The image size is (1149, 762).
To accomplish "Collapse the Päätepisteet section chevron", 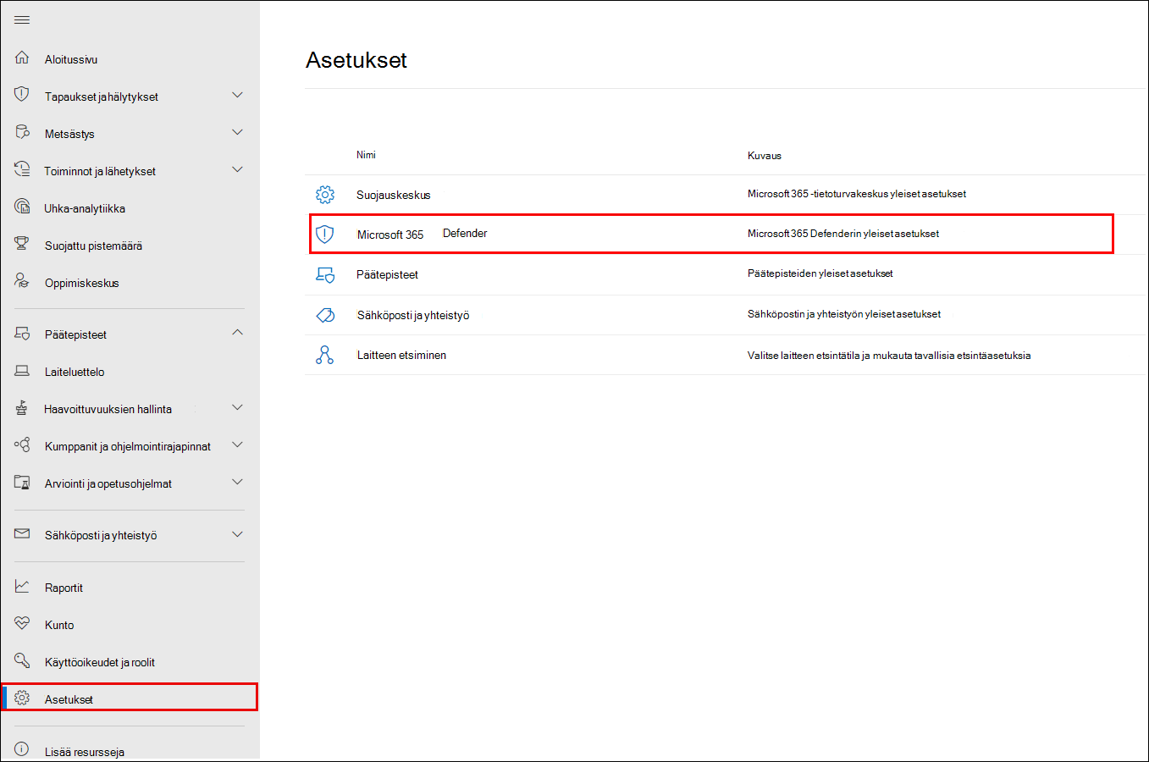I will (237, 333).
